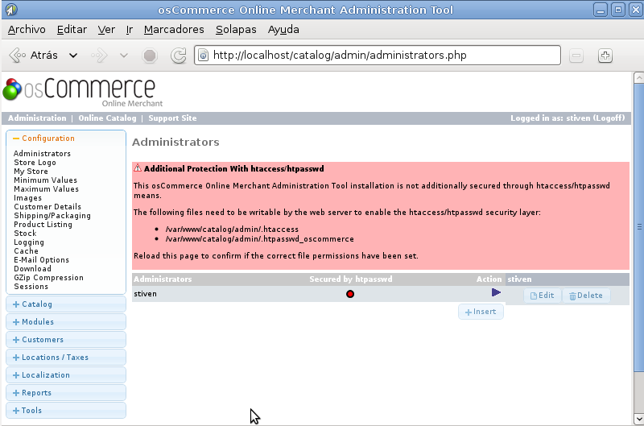
Task: Minimize the browser window
Action: (600, 10)
